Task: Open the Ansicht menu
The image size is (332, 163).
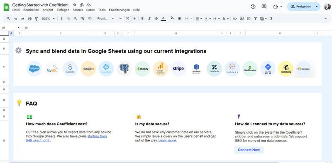Action: point(48,10)
